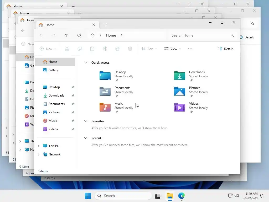Select Home in the navigation pane

tap(55, 62)
